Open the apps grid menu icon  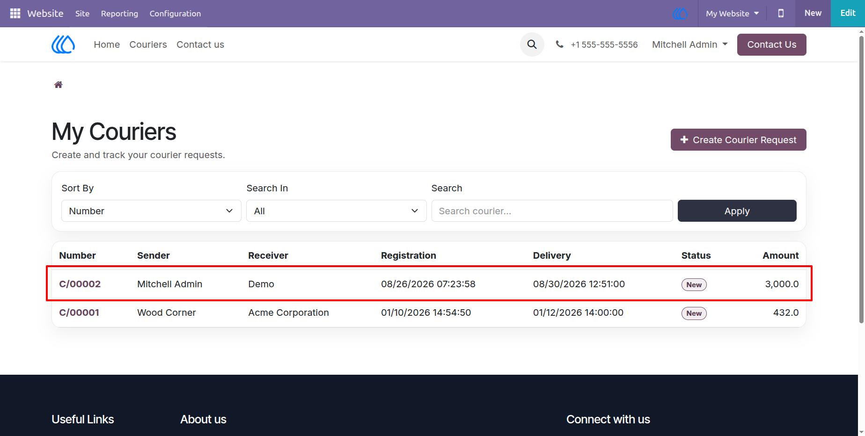[15, 14]
